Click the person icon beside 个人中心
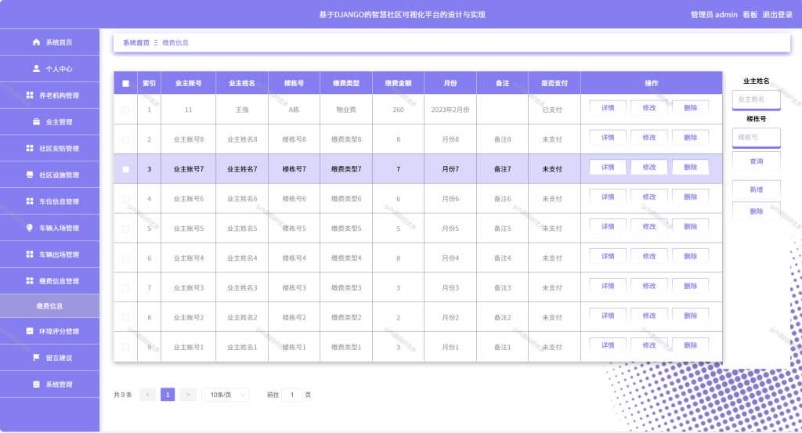Viewport: 802px width, 433px height. tap(36, 68)
